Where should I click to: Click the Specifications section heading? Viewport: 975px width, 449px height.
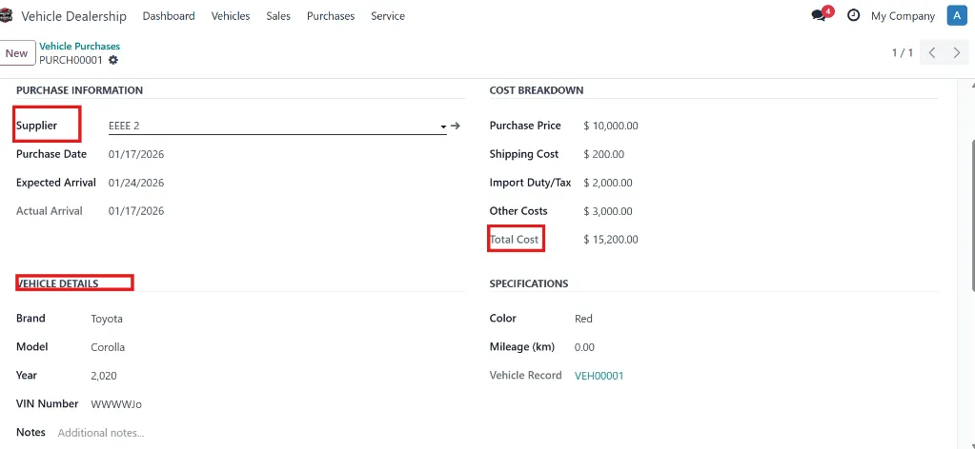tap(529, 283)
